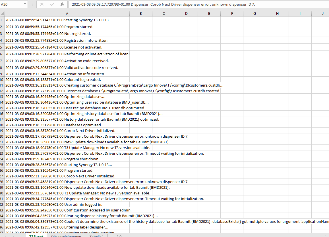Select the 09:03:19 'Timeout waiting for initialization.' cell

(x=67, y=153)
